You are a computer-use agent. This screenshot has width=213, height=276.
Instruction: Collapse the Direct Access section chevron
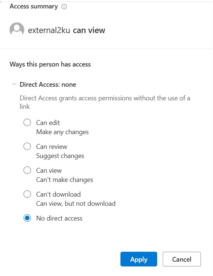(x=14, y=84)
